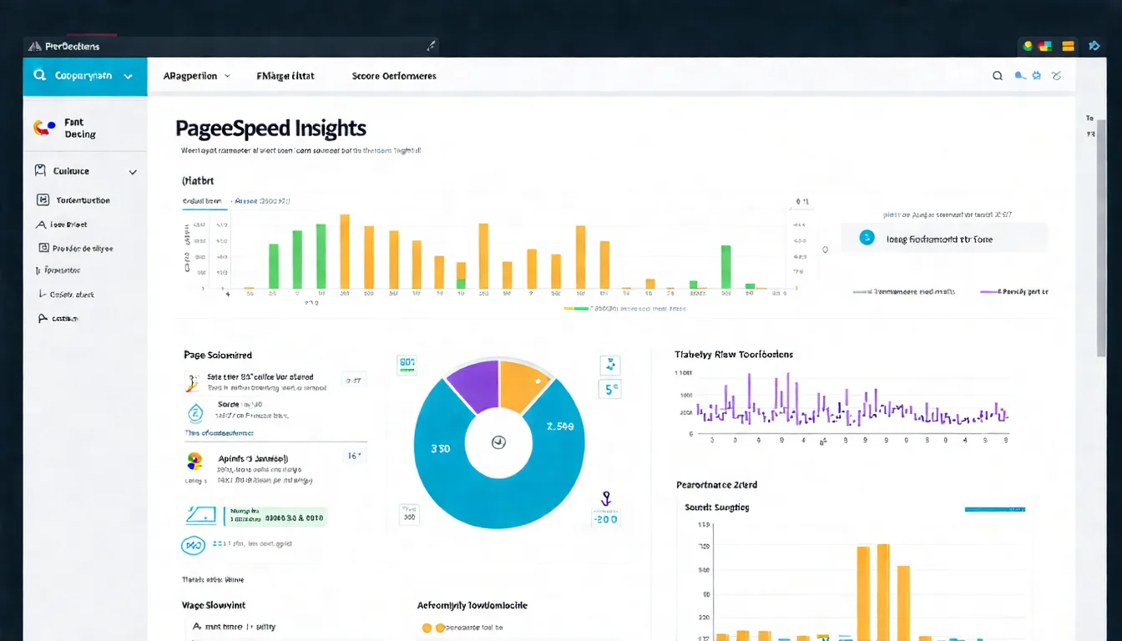This screenshot has width=1122, height=641.
Task: Select the search icon in the sidebar header
Action: [x=39, y=74]
